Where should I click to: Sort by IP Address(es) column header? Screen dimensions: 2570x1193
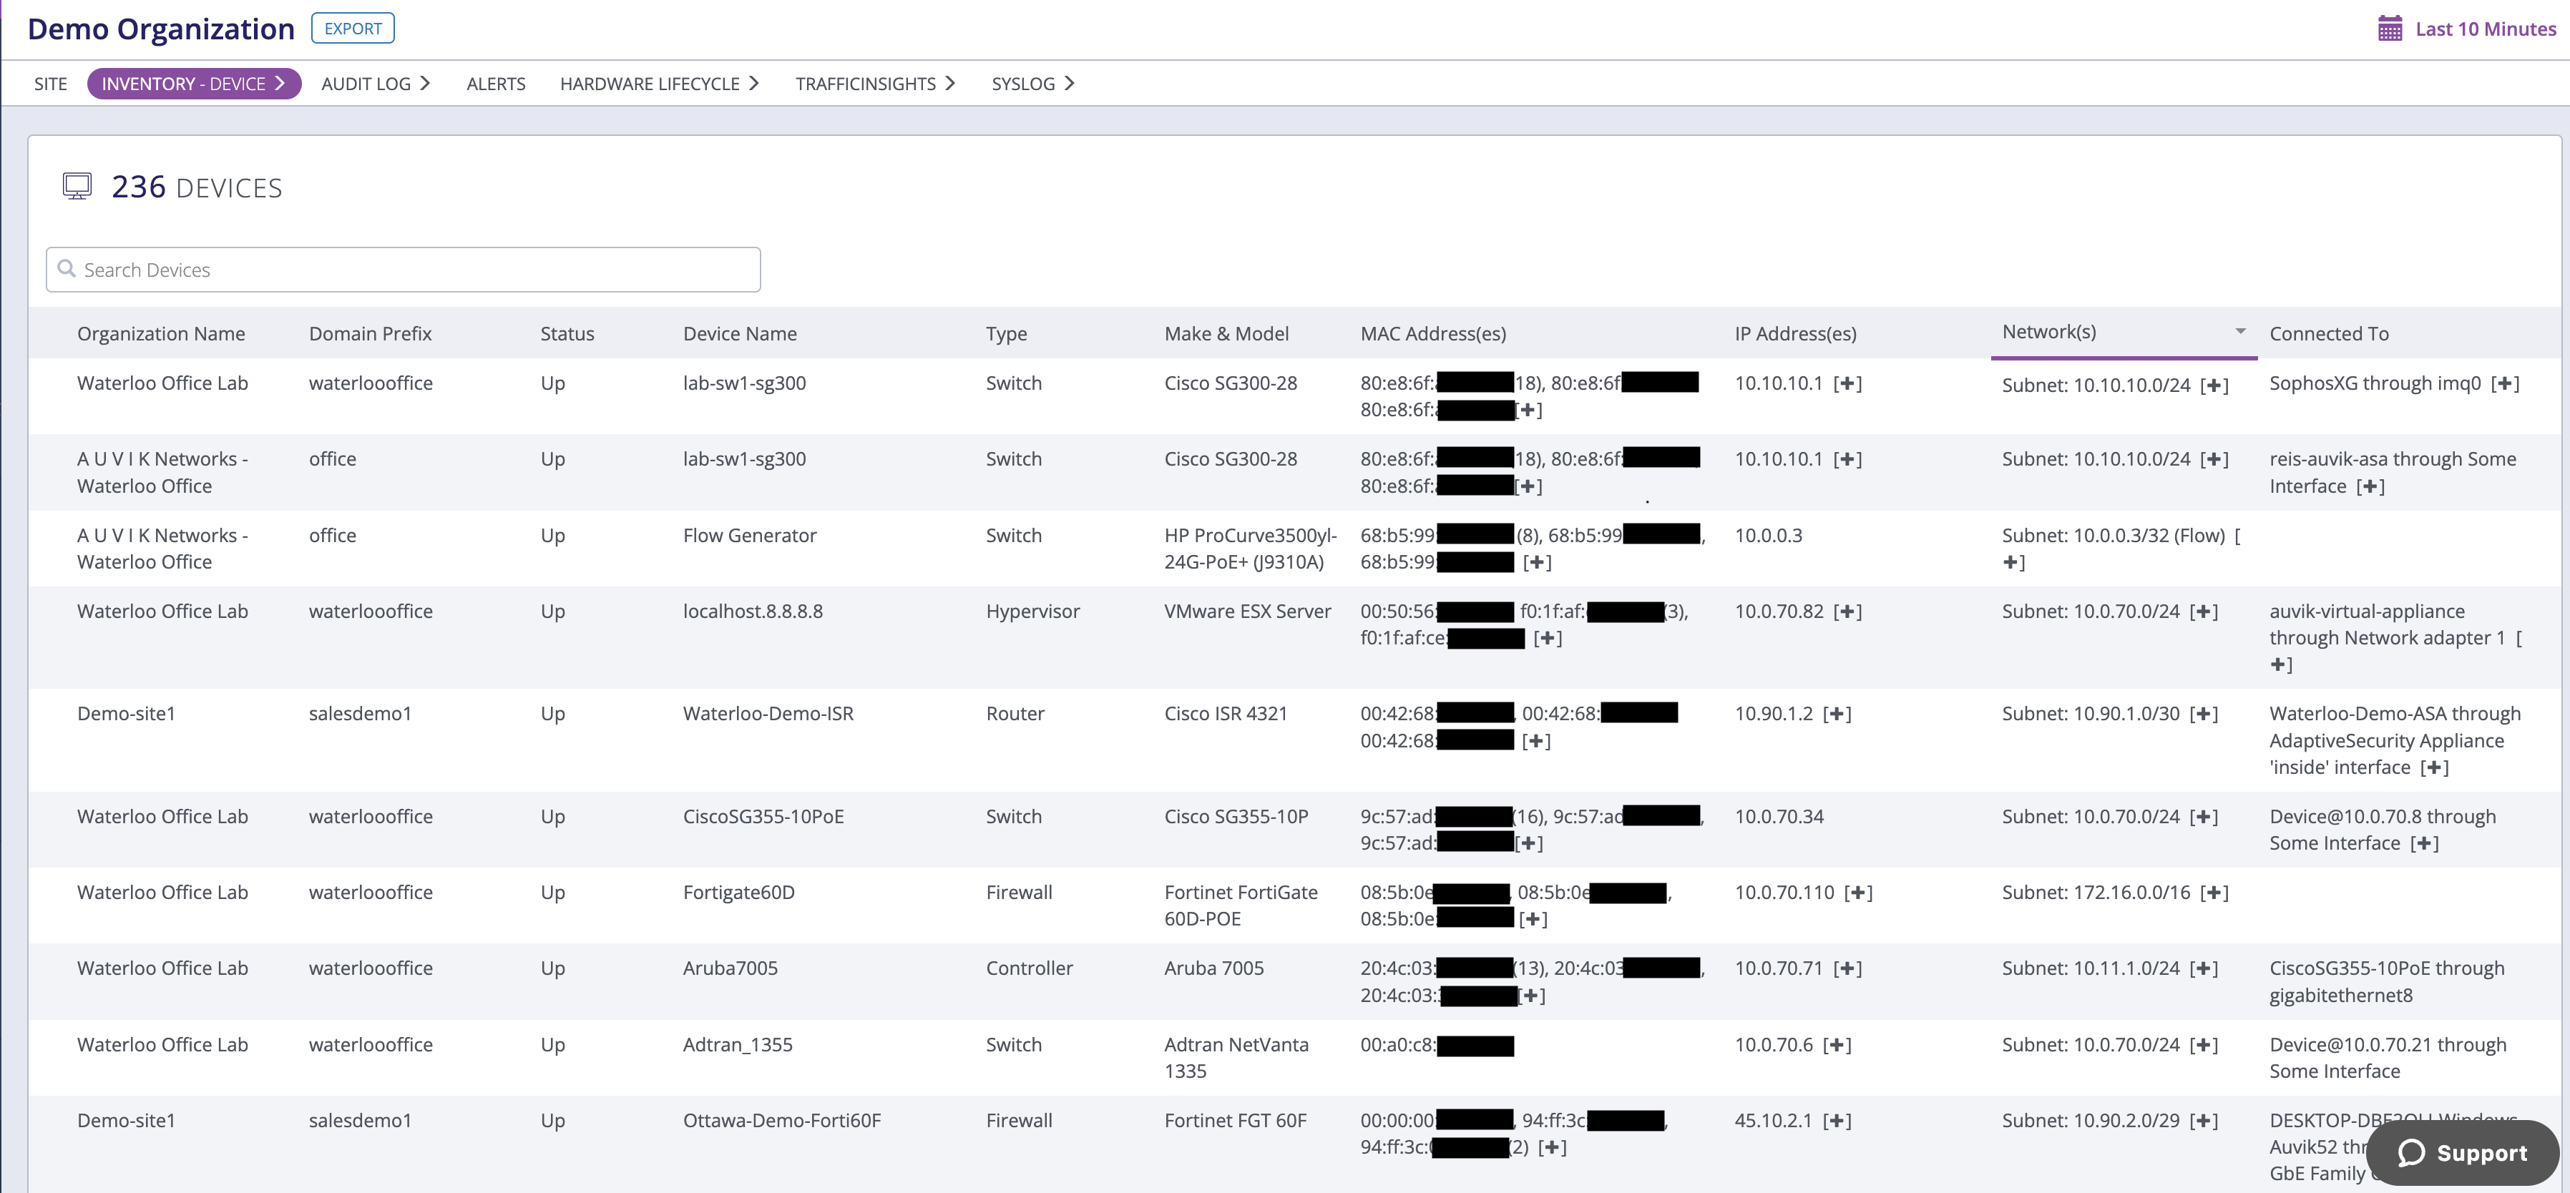tap(1795, 333)
